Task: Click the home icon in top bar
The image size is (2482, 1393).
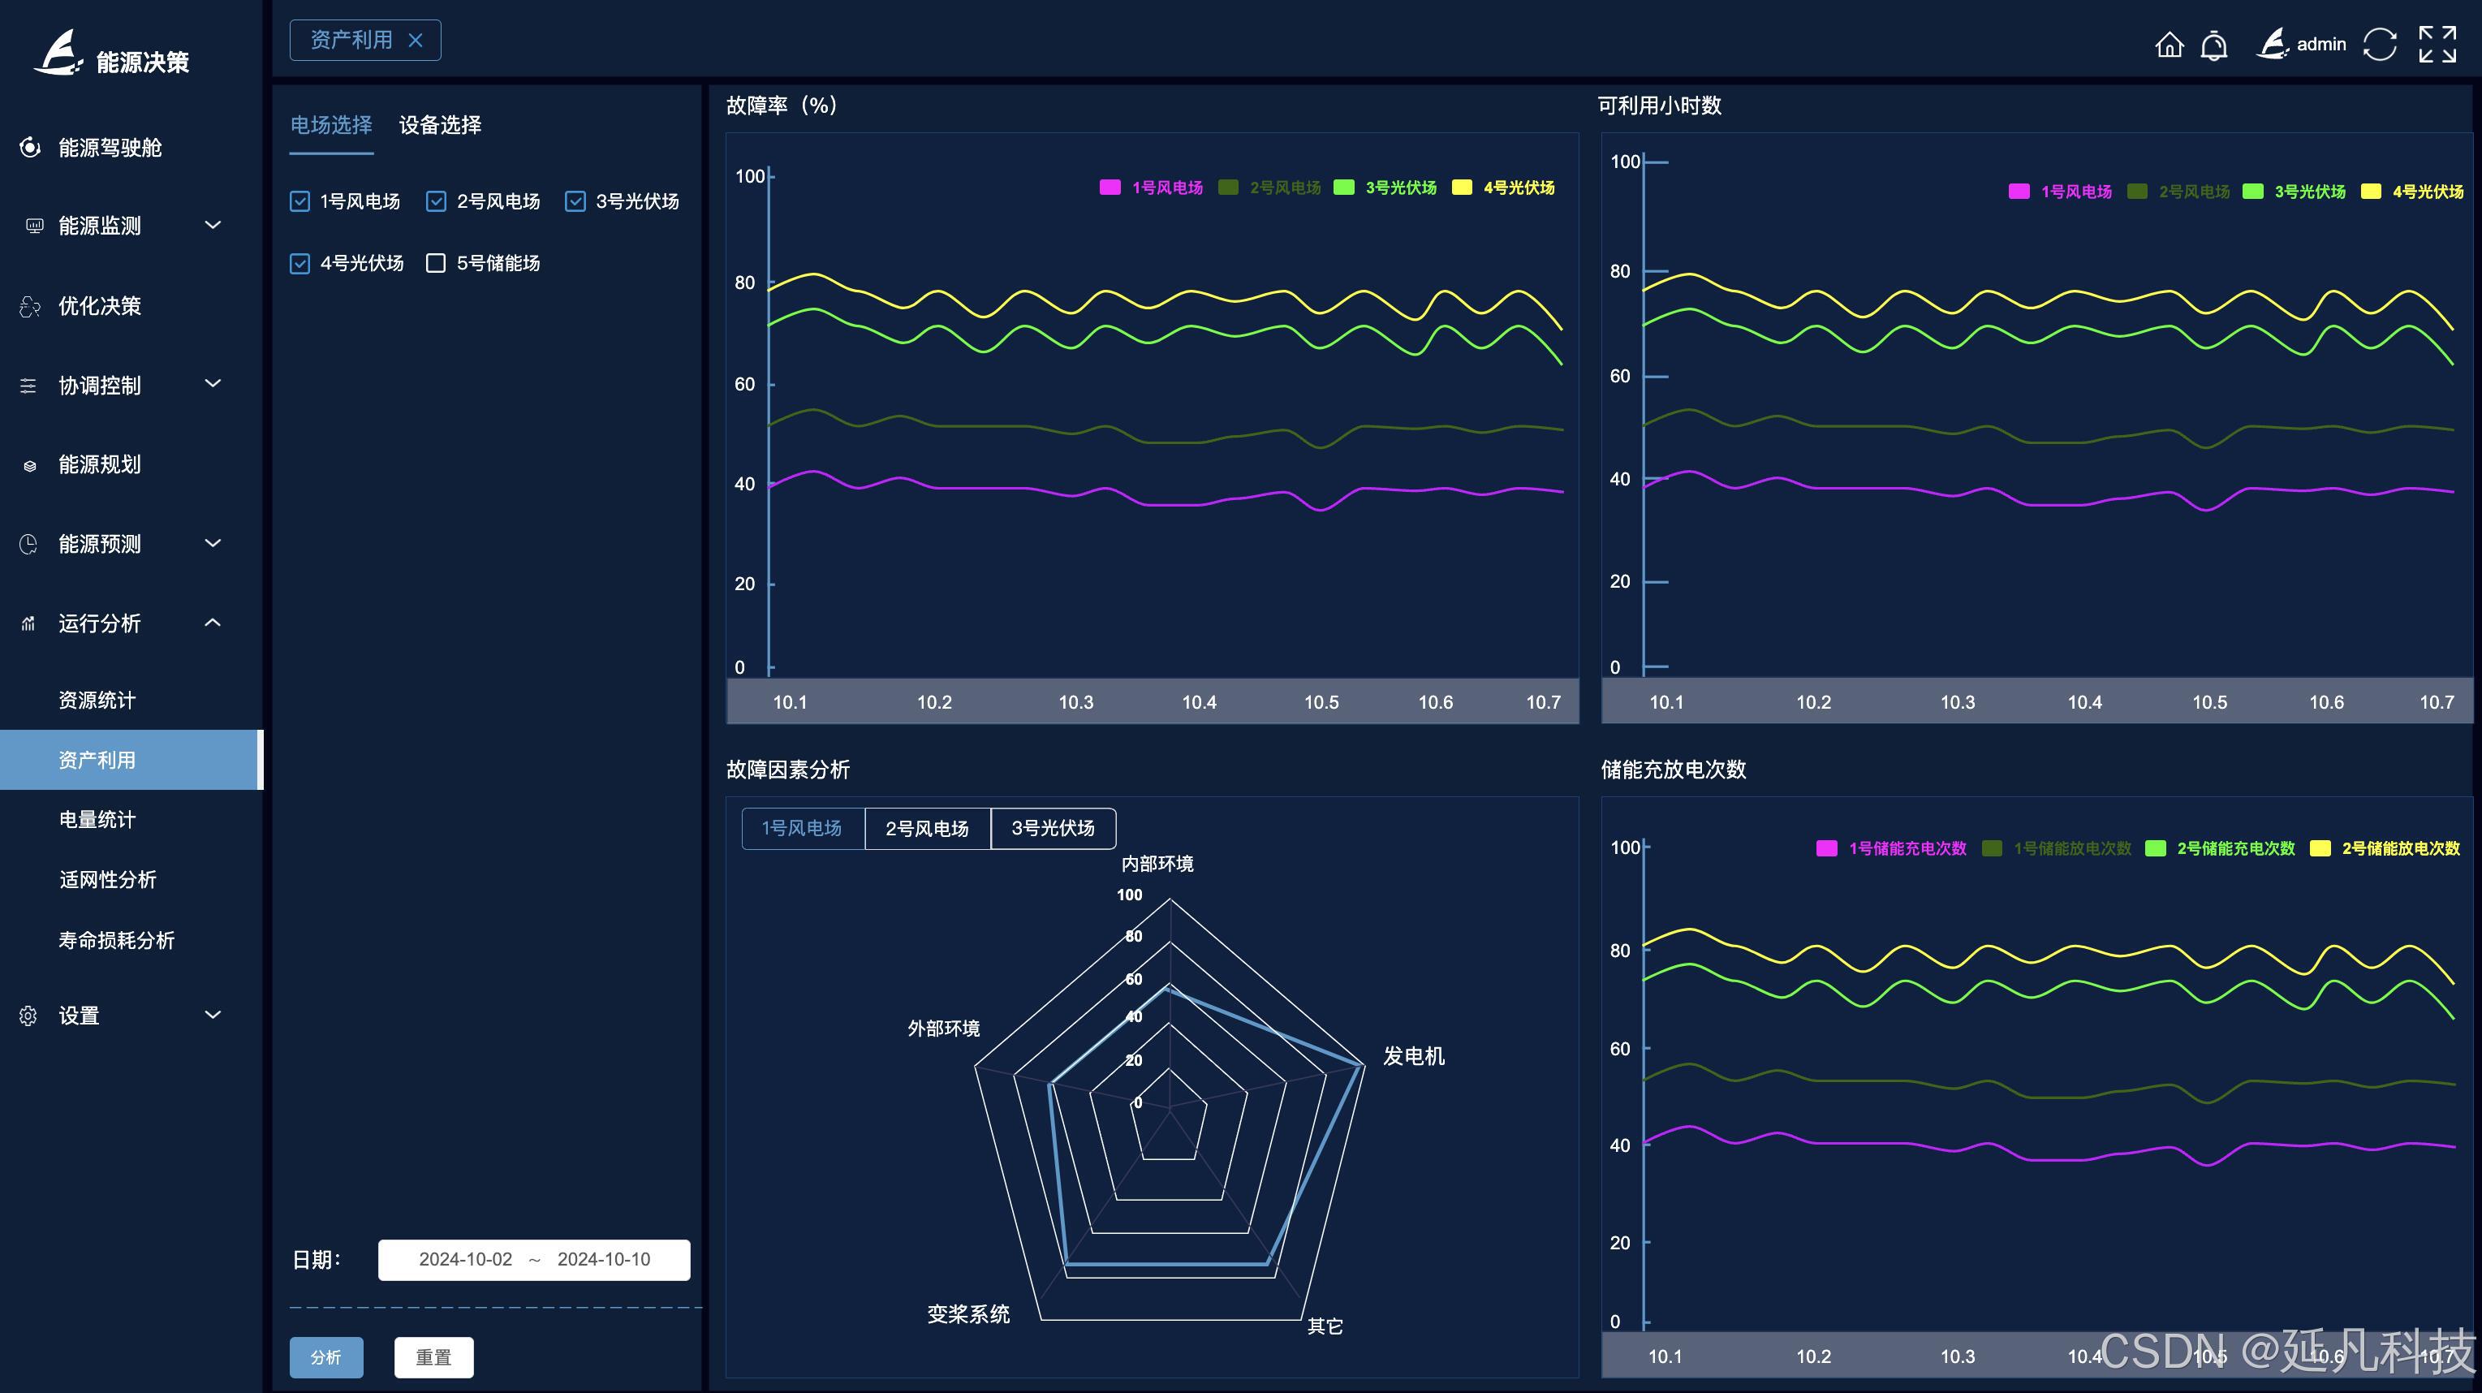Action: [x=2169, y=45]
